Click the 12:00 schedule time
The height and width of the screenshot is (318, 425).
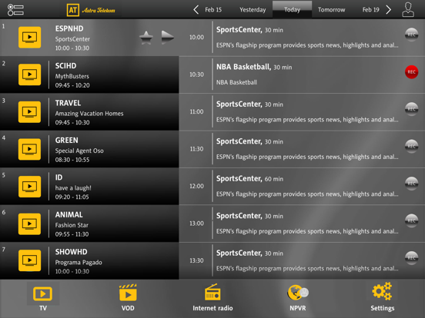tap(196, 187)
